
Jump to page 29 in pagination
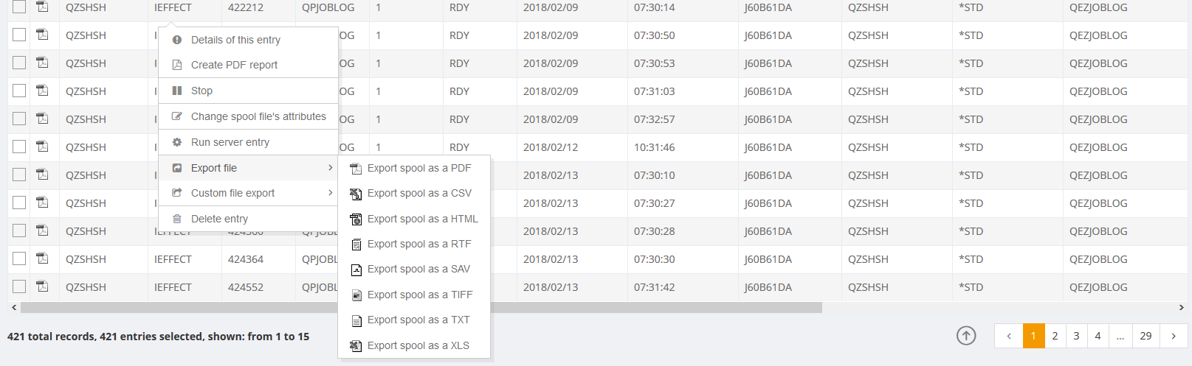point(1146,336)
